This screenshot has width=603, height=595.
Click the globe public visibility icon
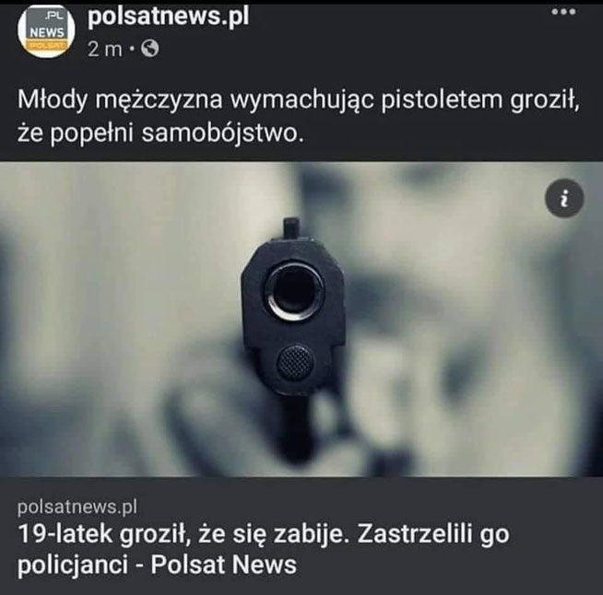pyautogui.click(x=149, y=49)
